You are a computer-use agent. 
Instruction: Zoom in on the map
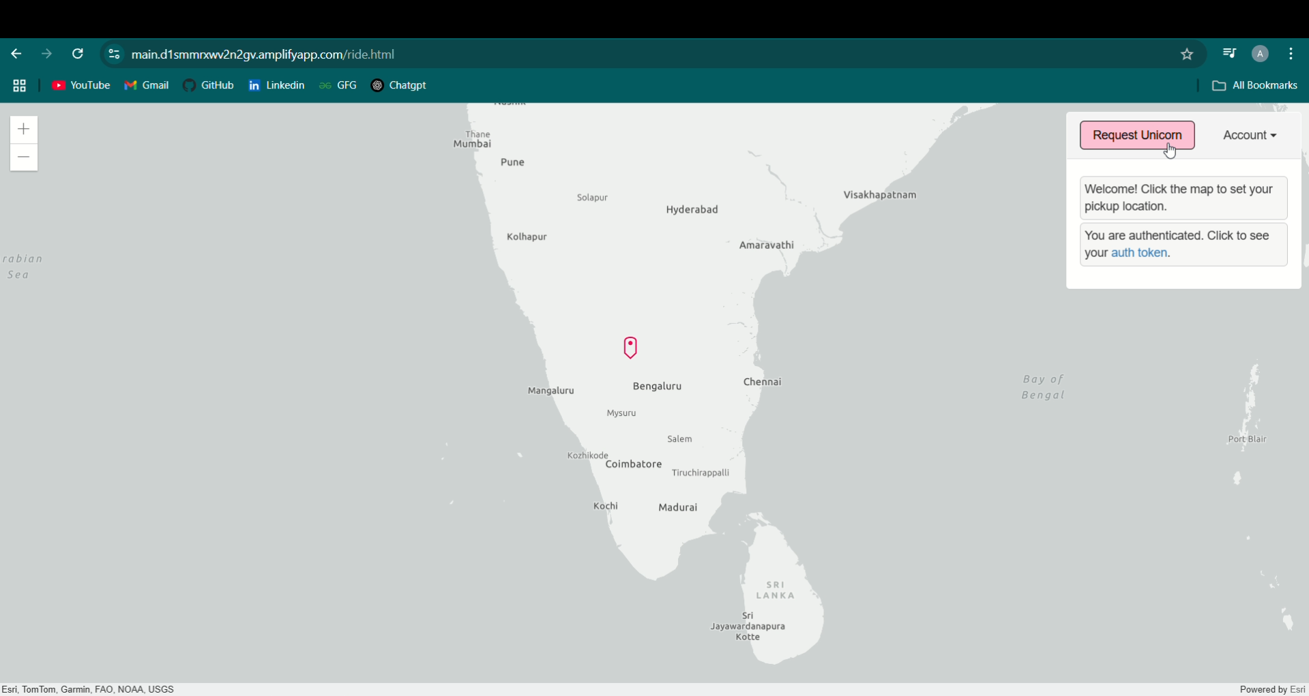pyautogui.click(x=24, y=130)
